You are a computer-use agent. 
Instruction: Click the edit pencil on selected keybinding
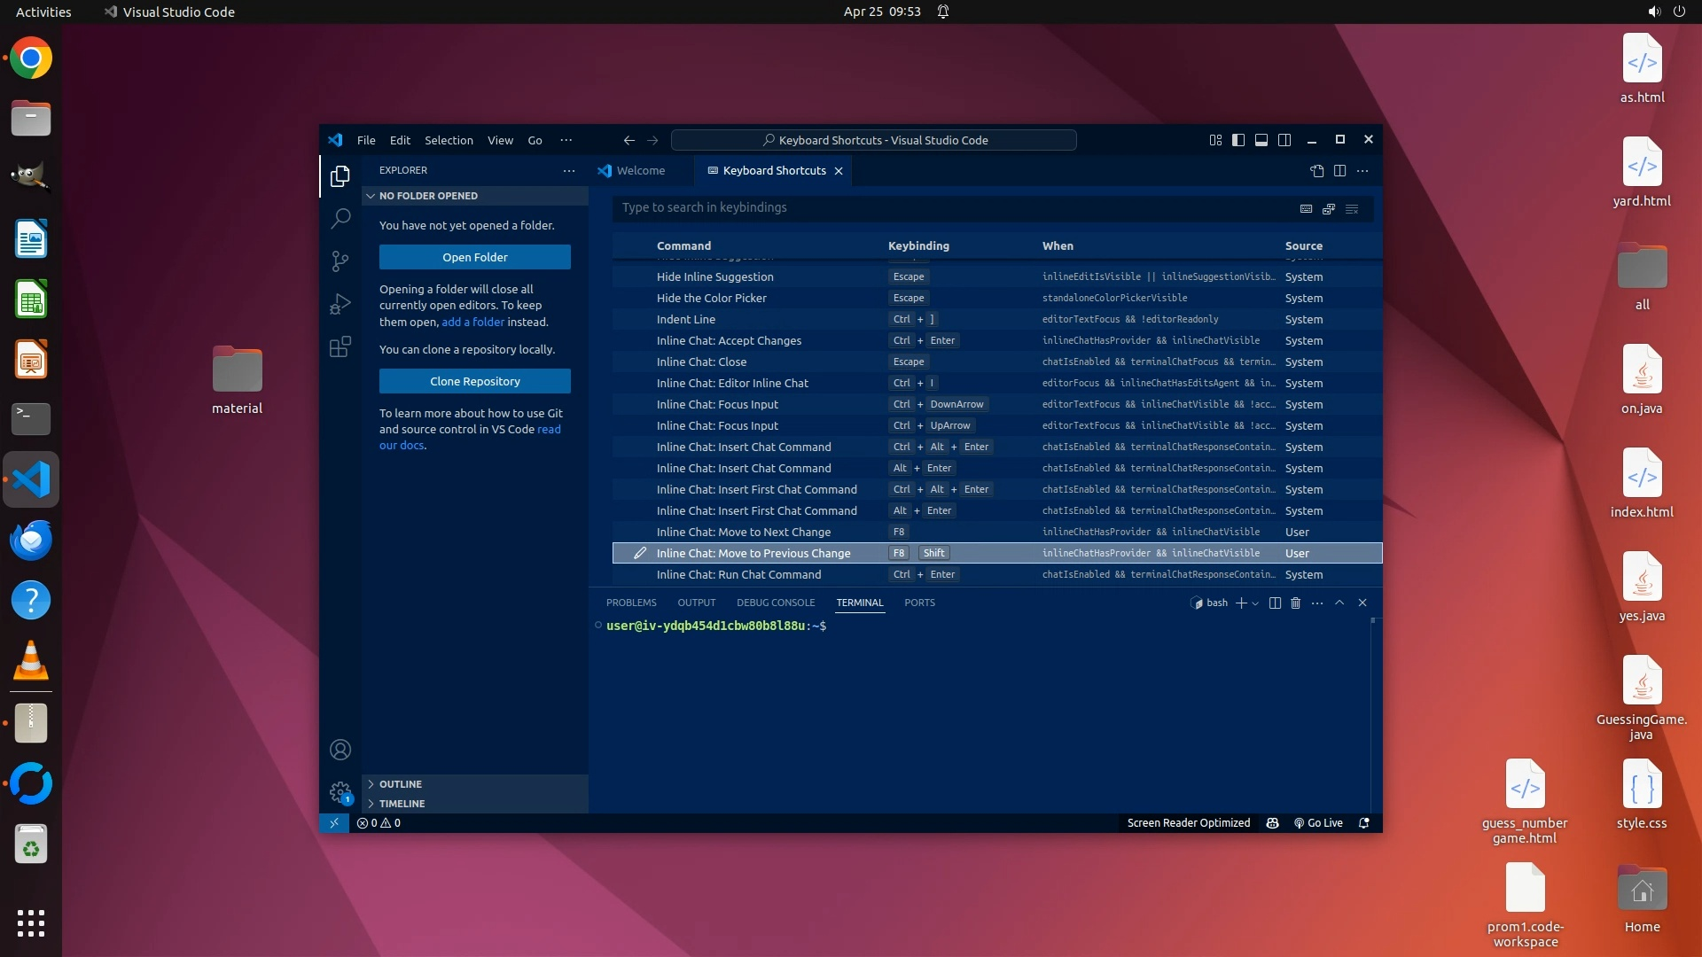[639, 553]
